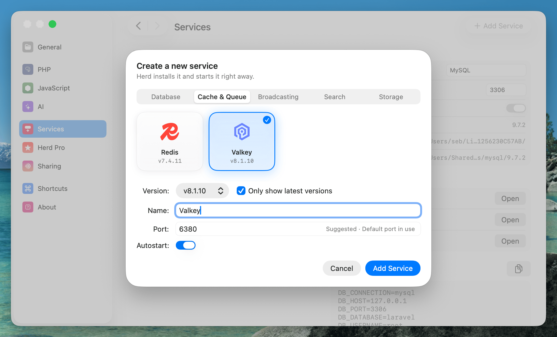Click the Services icon in sidebar
The height and width of the screenshot is (337, 557).
click(x=28, y=129)
